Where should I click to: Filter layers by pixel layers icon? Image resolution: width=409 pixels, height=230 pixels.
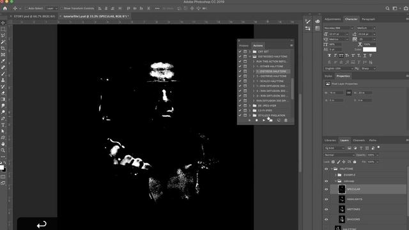(x=350, y=148)
